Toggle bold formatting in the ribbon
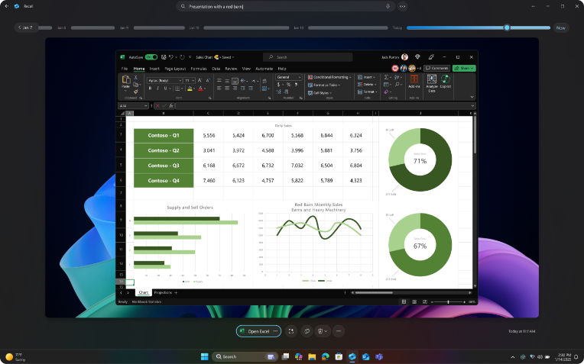Screen dimensions: 584x364 point(150,88)
